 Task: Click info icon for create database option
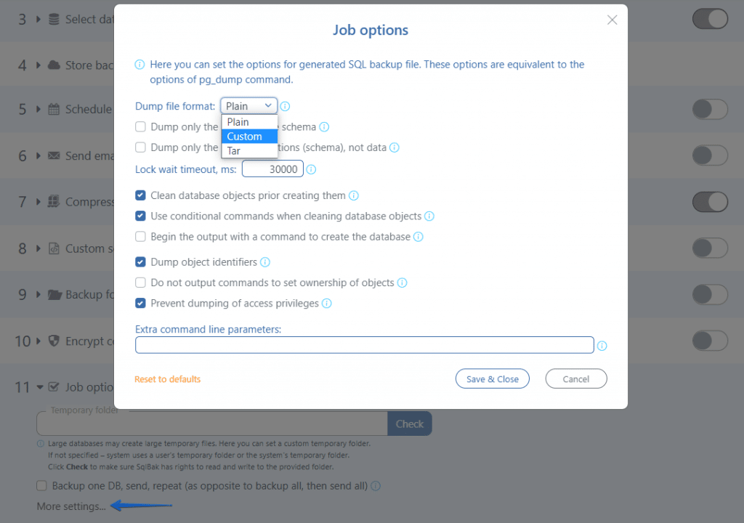pos(418,237)
